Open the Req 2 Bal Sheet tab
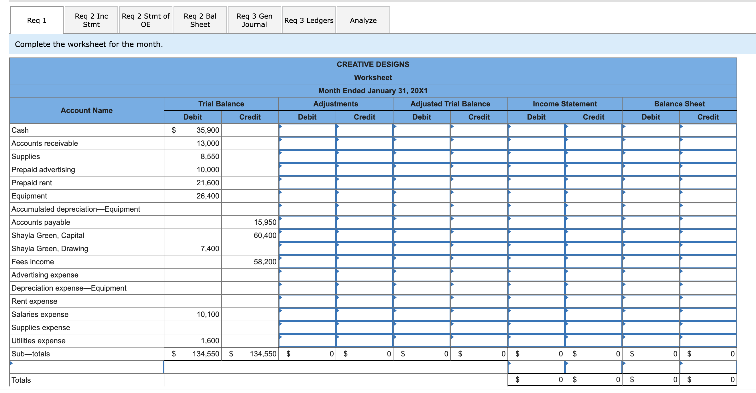Viewport: 756px width, 393px height. pyautogui.click(x=200, y=20)
